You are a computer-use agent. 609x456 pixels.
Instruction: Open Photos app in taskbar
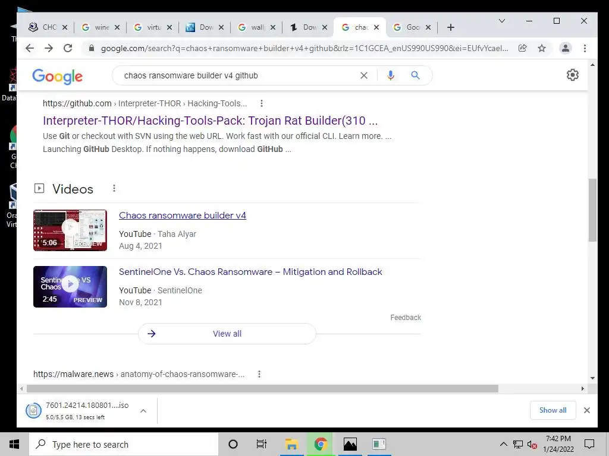350,444
